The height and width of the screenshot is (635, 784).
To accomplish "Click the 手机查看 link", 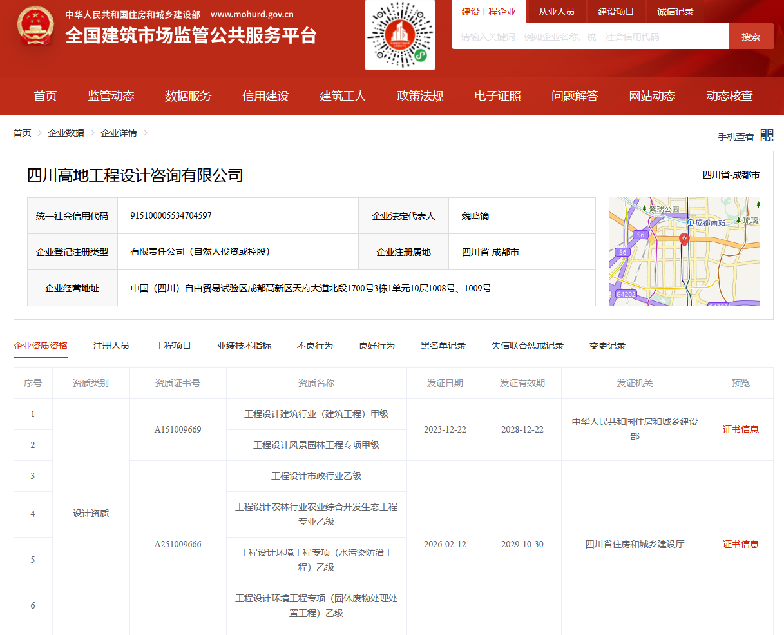I will tap(736, 137).
